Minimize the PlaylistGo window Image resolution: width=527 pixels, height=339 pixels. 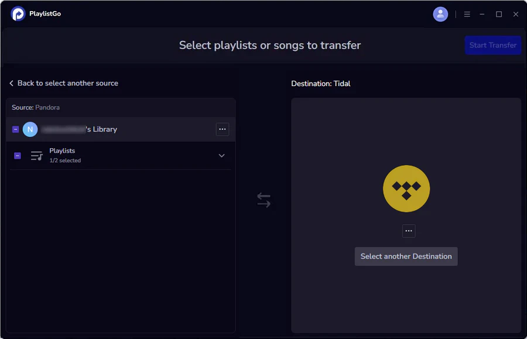[x=482, y=14]
